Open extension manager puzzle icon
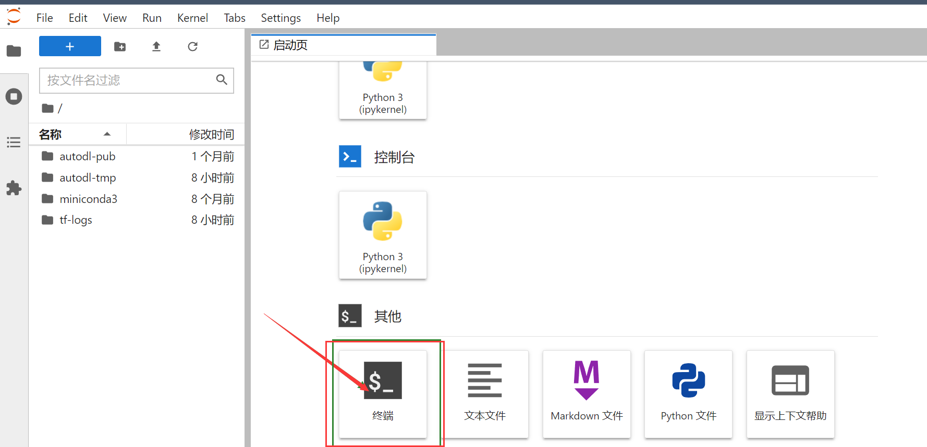927x447 pixels. (x=14, y=188)
